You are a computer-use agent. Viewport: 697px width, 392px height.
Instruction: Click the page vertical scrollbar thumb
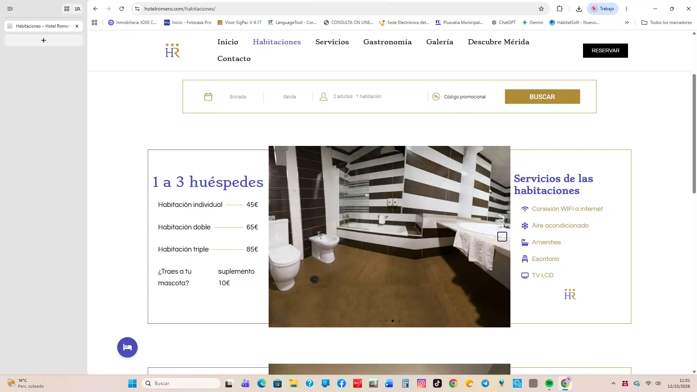694,134
